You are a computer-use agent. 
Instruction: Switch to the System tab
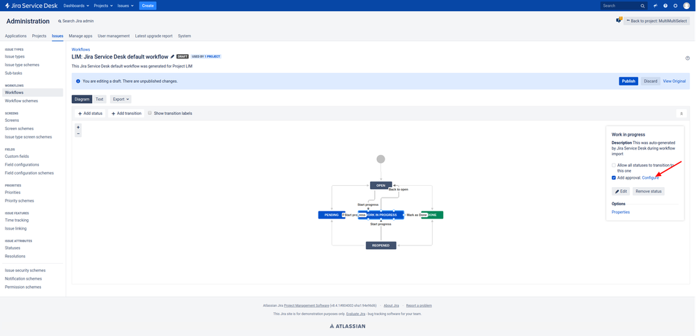(184, 36)
